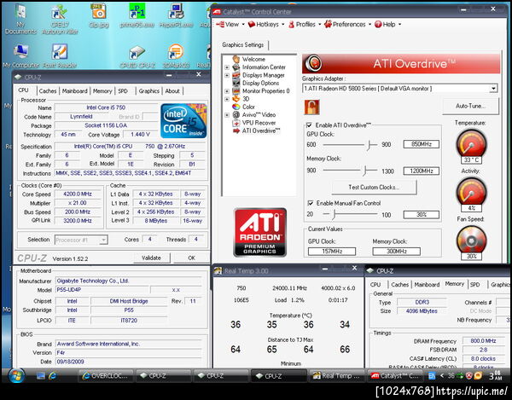This screenshot has width=512, height=400.
Task: Click the Validate button in CPU-Z
Action: point(152,258)
